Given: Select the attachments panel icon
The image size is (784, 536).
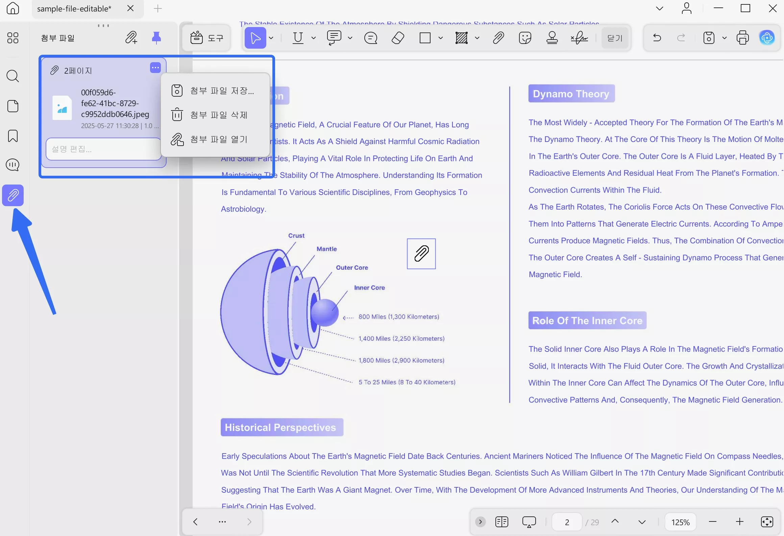Looking at the screenshot, I should click(x=13, y=195).
